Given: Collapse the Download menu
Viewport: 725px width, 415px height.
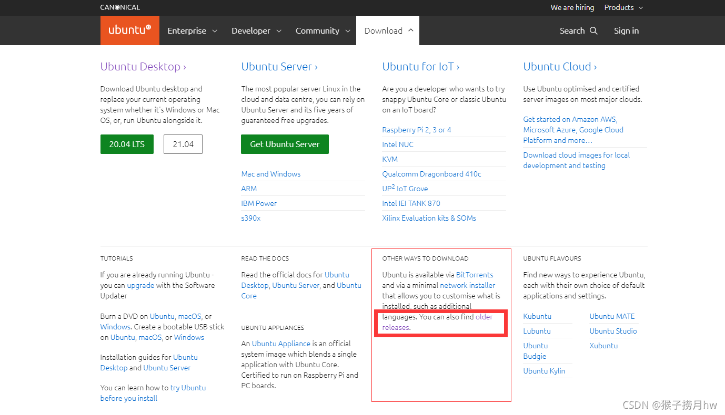Looking at the screenshot, I should [388, 30].
